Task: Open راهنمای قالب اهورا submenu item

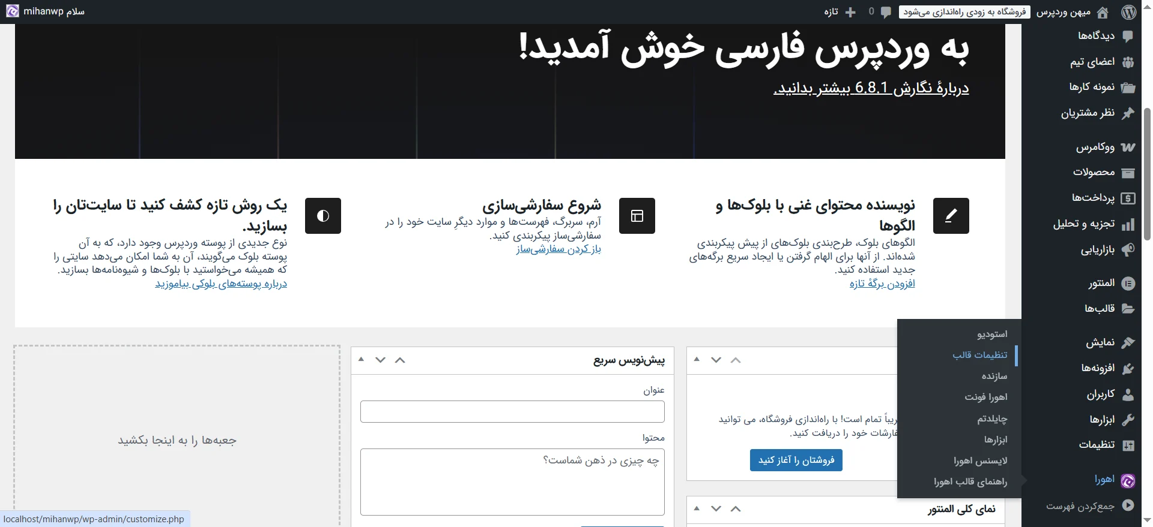Action: tap(970, 481)
